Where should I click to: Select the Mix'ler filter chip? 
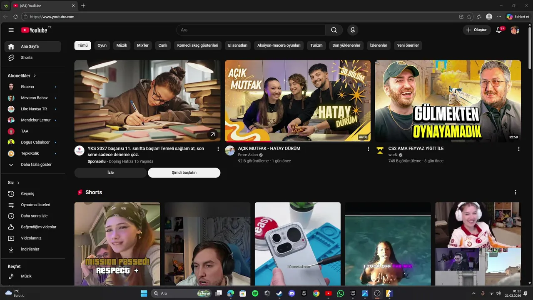[143, 45]
